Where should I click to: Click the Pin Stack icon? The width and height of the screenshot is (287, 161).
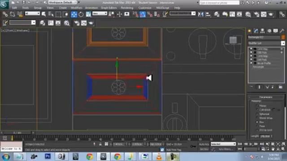[251, 87]
